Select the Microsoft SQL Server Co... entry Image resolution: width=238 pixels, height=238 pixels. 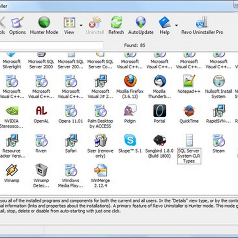coord(100,61)
